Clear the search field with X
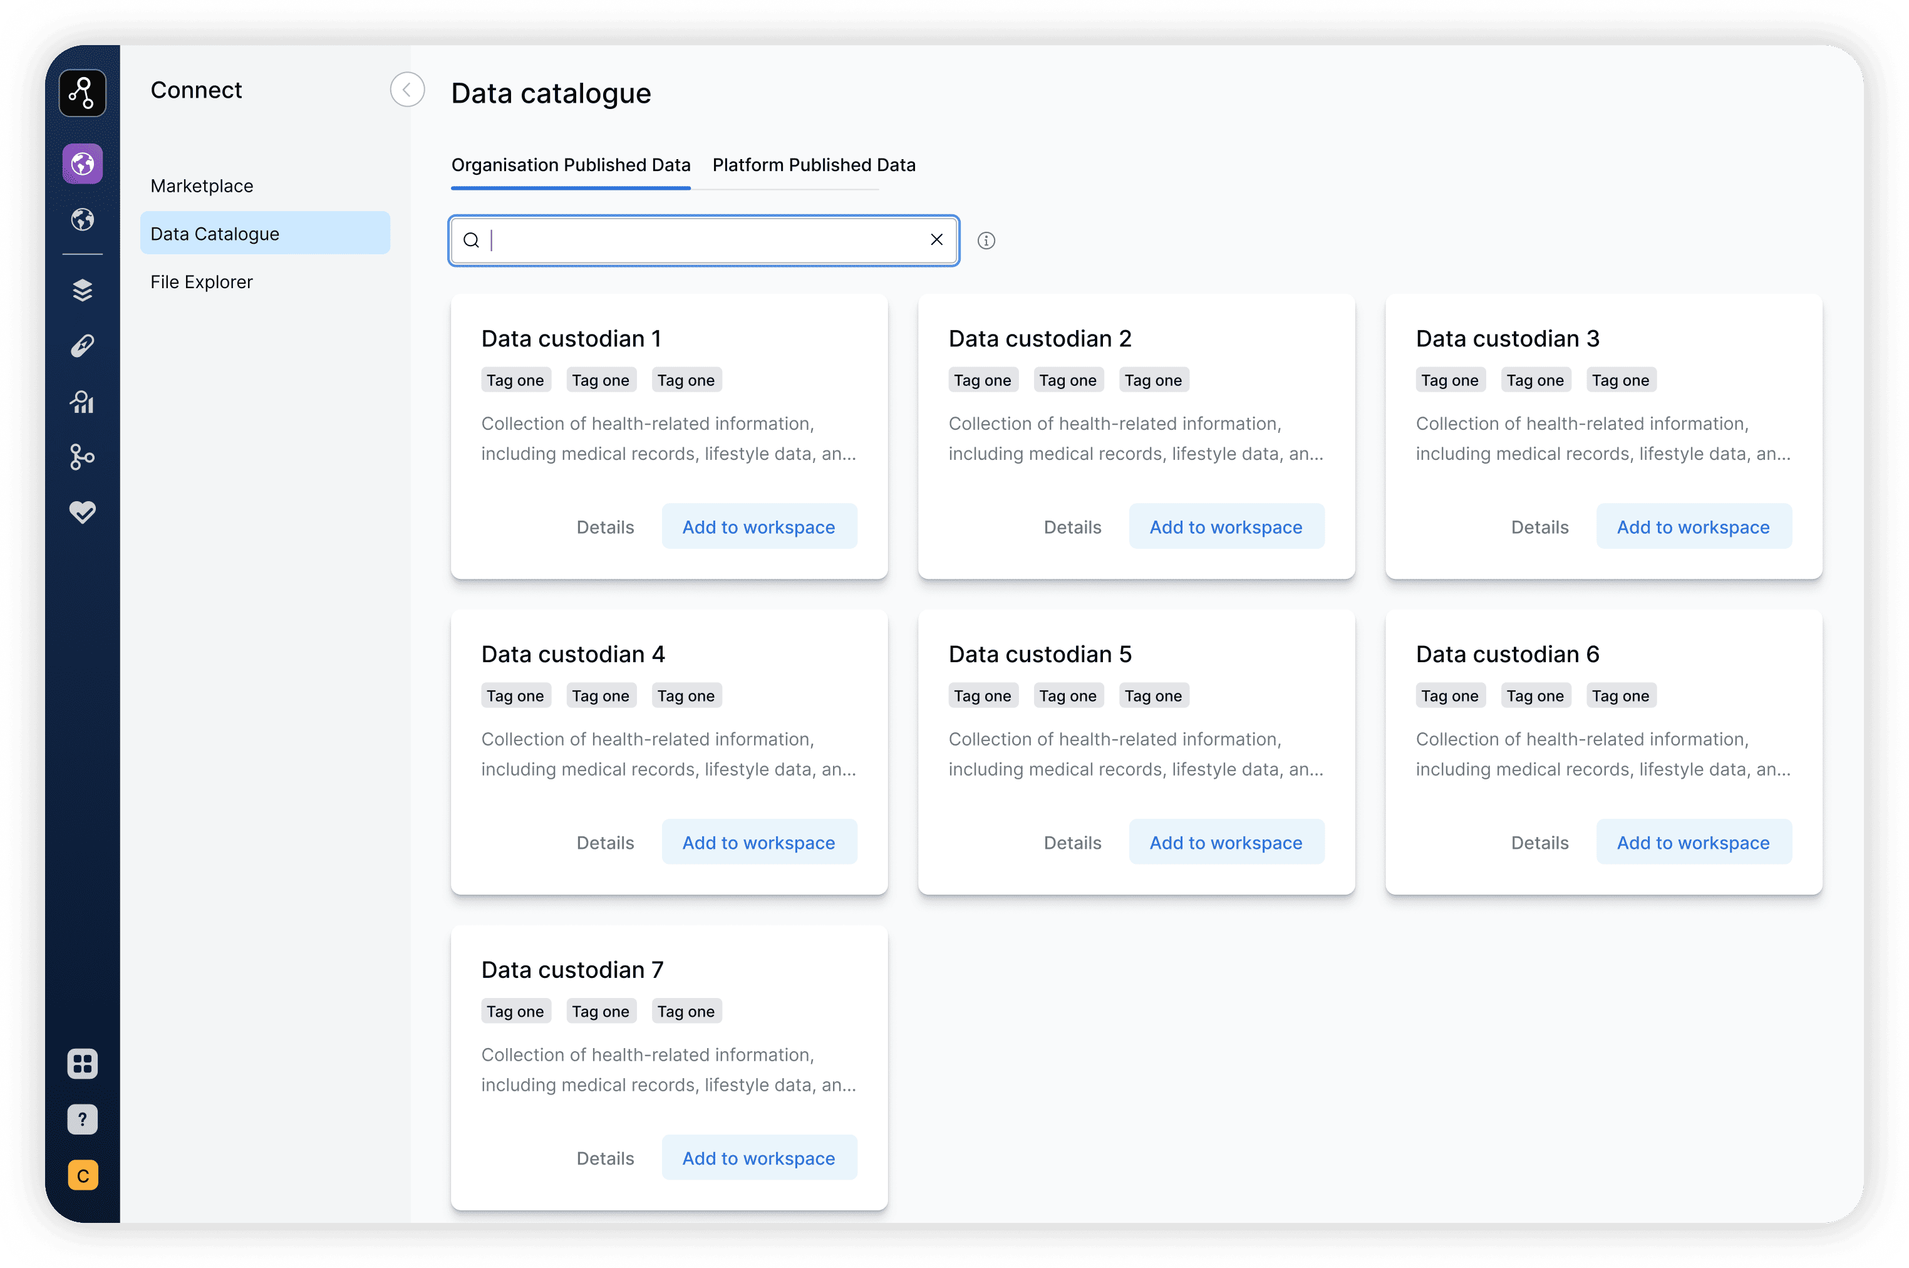1909x1268 pixels. [x=937, y=239]
